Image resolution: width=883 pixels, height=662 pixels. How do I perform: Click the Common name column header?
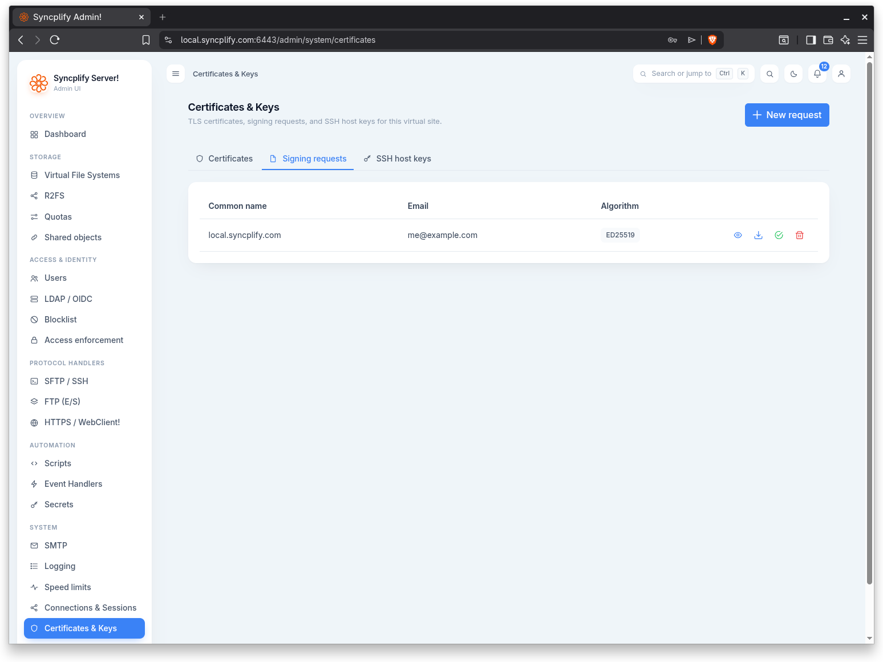coord(238,206)
